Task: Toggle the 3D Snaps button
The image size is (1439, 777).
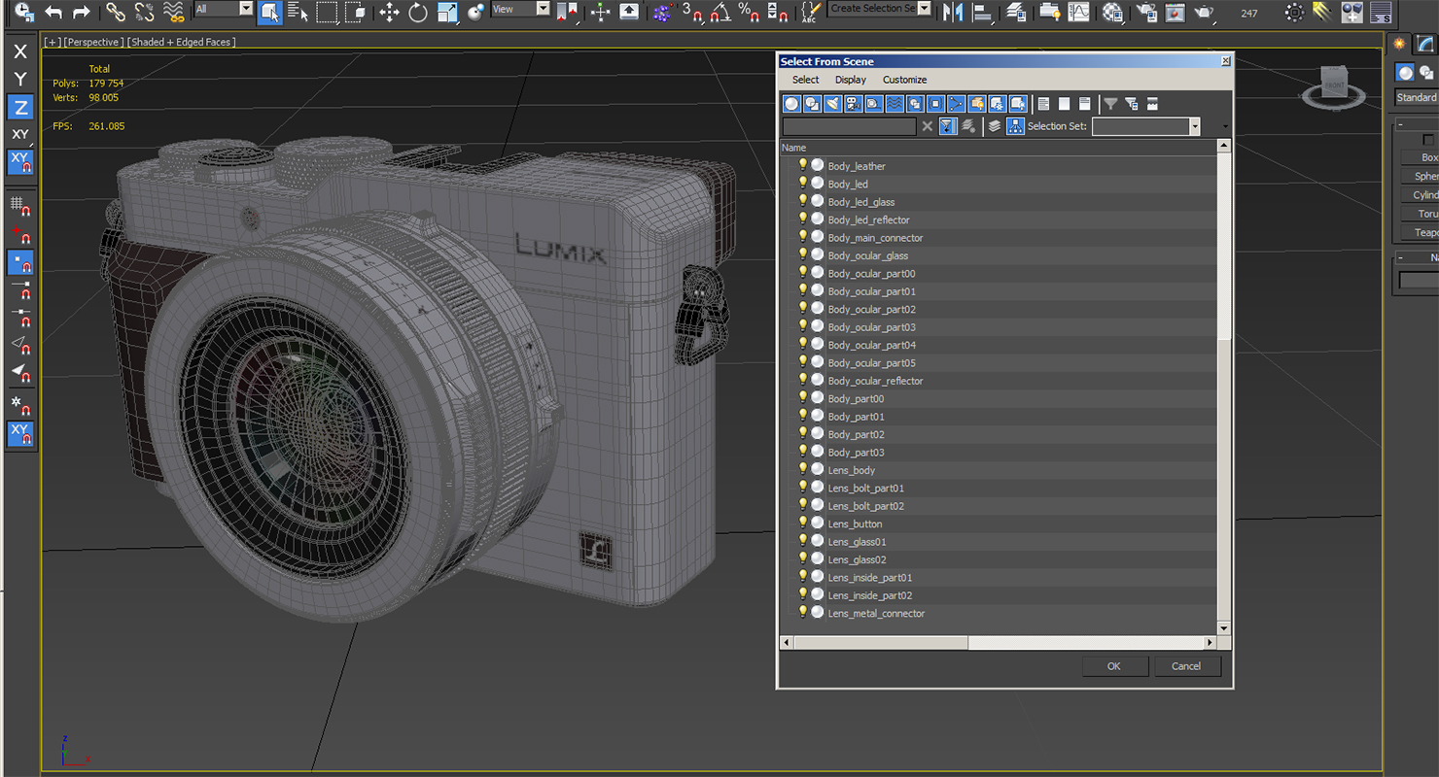Action: click(692, 12)
